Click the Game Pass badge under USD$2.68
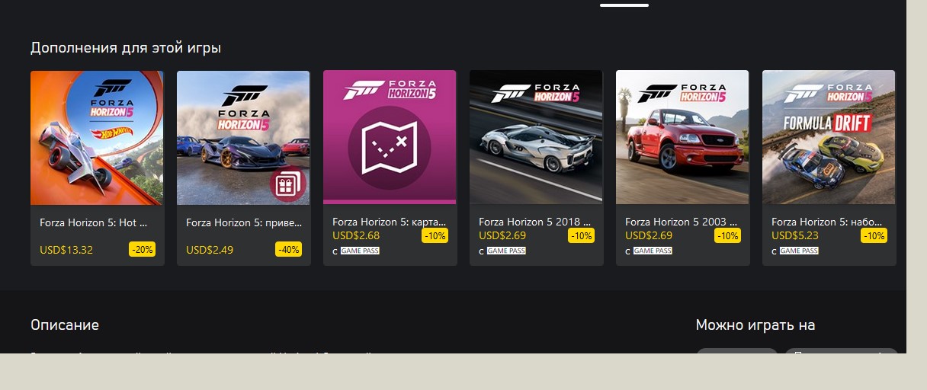Screen dimensions: 927x390 pos(360,251)
